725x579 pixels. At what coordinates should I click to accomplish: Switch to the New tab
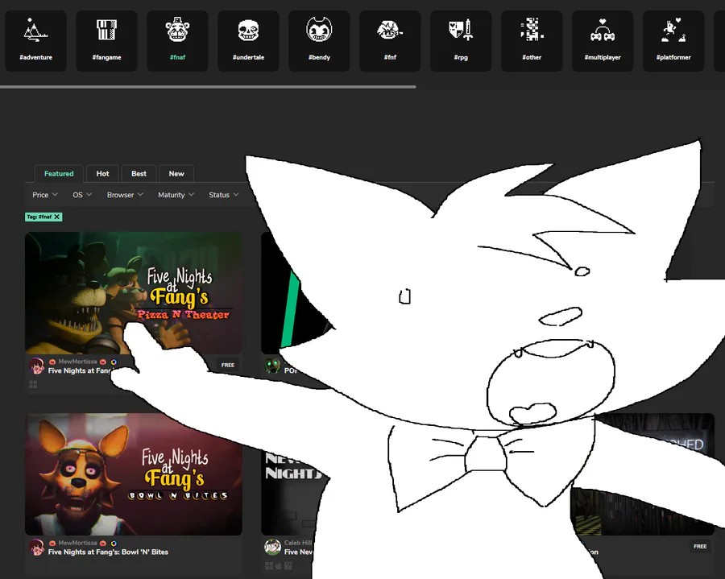pyautogui.click(x=176, y=174)
